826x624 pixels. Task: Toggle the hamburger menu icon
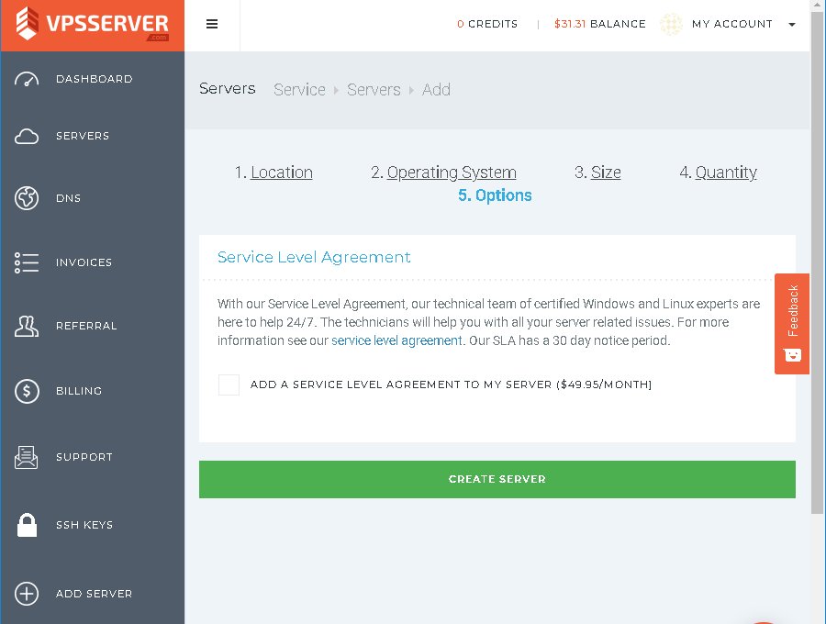pyautogui.click(x=212, y=24)
